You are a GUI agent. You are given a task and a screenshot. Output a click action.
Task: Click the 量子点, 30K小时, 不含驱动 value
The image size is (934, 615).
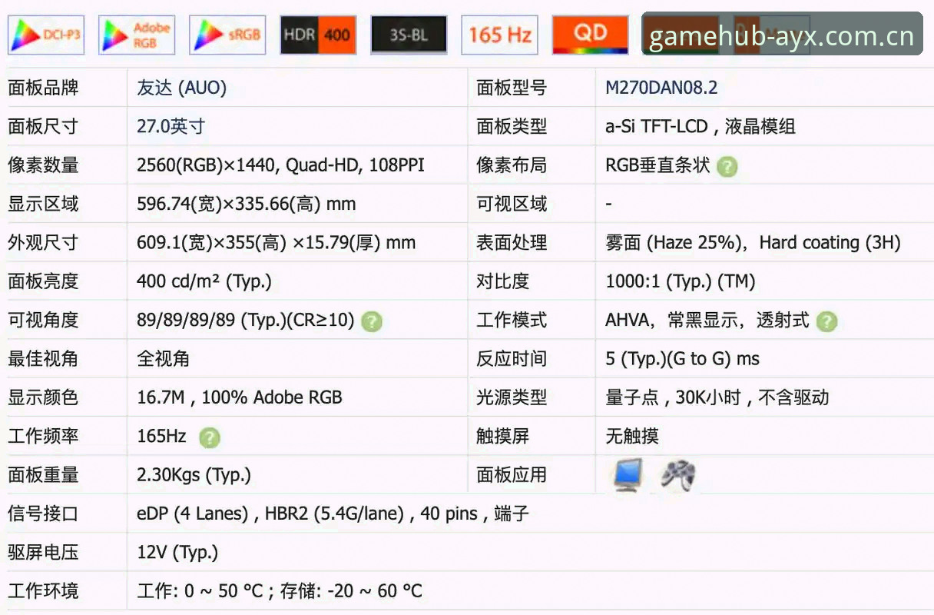pos(717,397)
